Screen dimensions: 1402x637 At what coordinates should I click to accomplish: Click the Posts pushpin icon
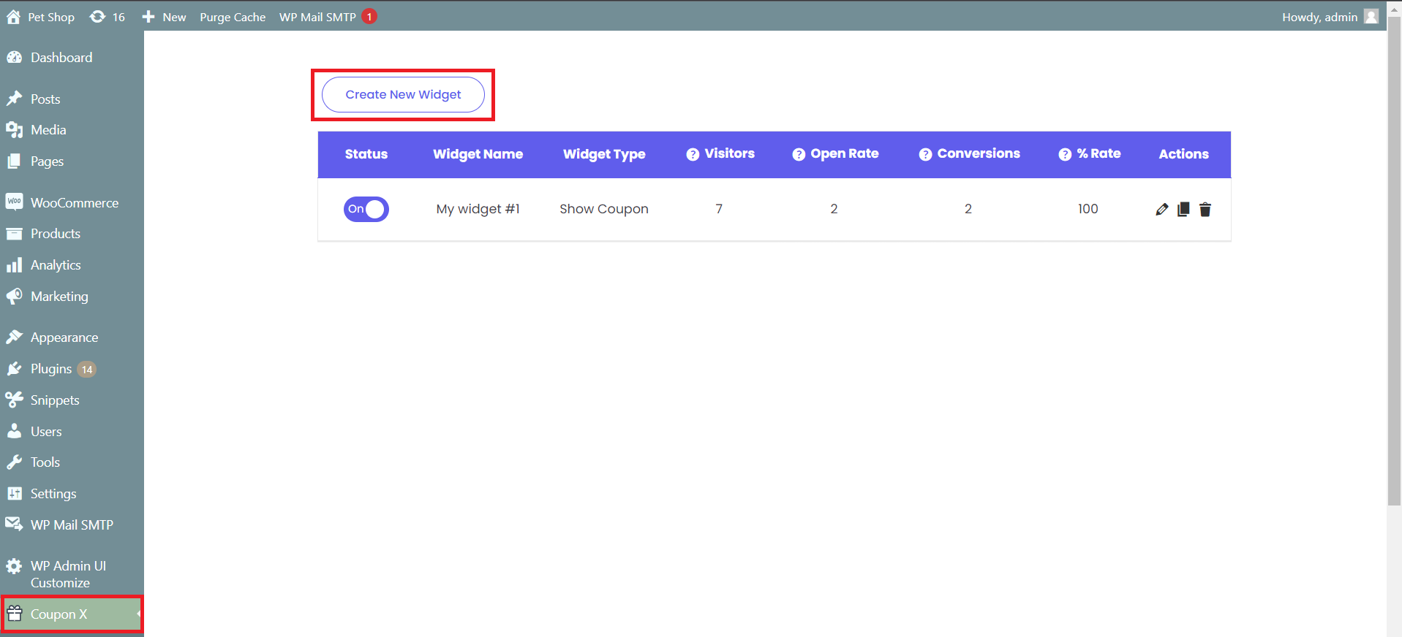14,99
